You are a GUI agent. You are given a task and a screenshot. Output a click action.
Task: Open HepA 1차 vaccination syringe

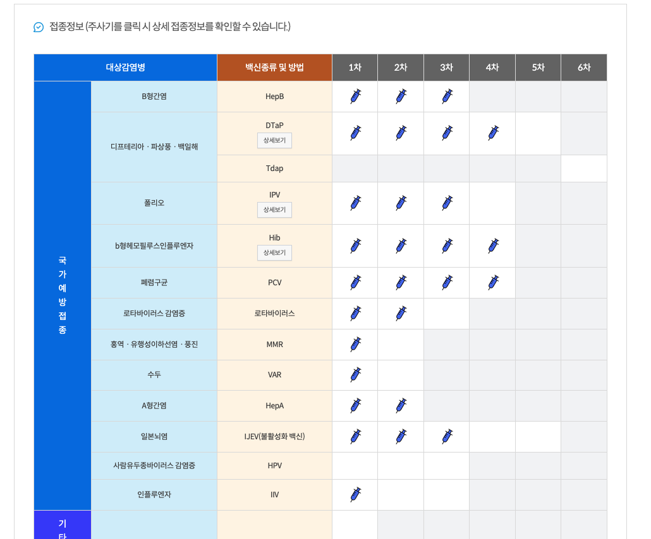[356, 405]
